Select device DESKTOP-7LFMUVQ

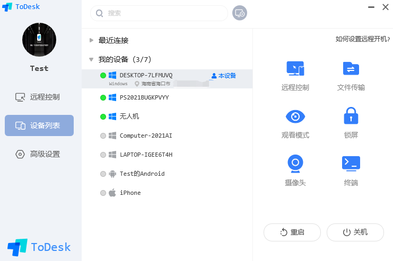point(167,78)
